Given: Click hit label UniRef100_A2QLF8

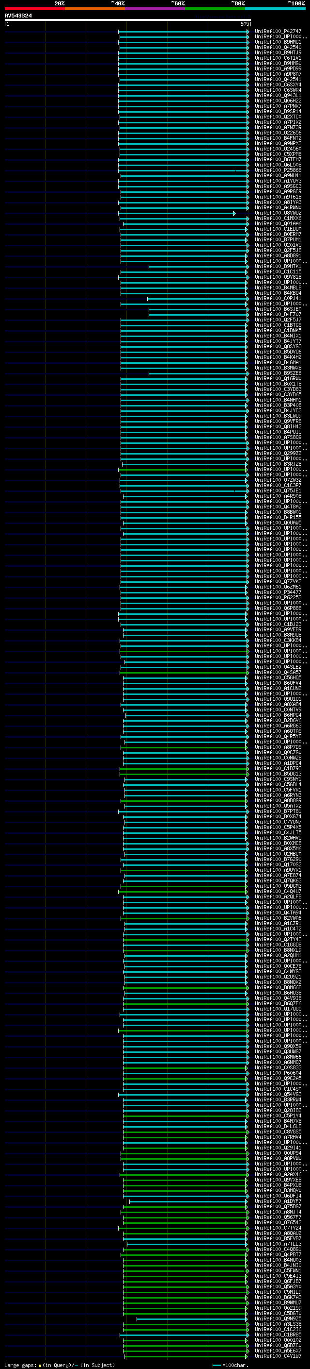Looking at the screenshot, I should pyautogui.click(x=278, y=896).
